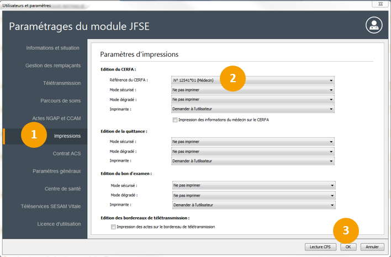Open bon d'examen Imprimante dropdown
The width and height of the screenshot is (391, 257).
point(253,205)
